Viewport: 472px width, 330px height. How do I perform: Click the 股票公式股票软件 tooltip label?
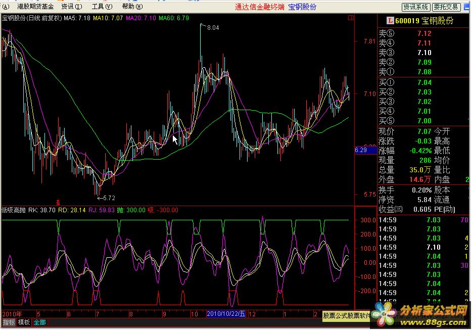pyautogui.click(x=347, y=315)
